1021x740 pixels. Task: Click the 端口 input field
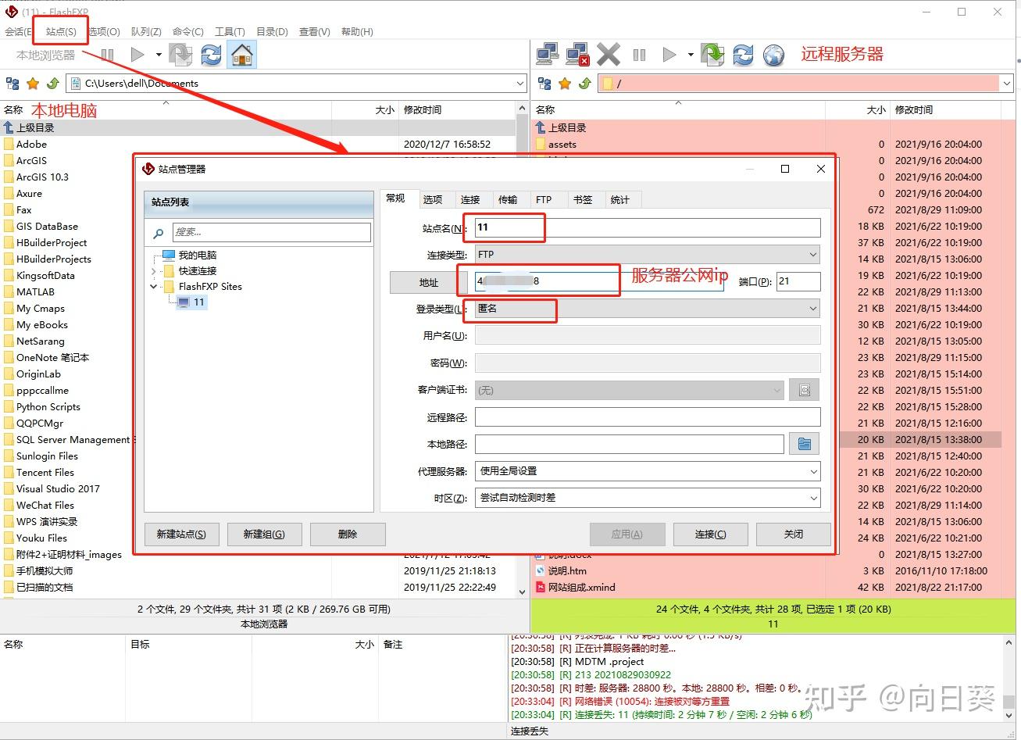click(x=798, y=281)
